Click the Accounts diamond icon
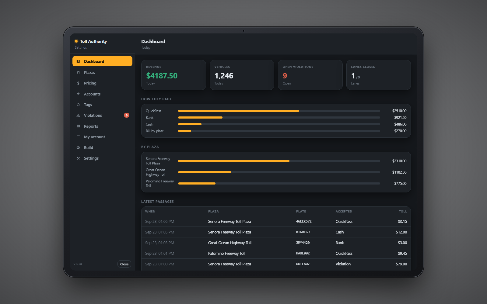The width and height of the screenshot is (487, 304). click(78, 94)
